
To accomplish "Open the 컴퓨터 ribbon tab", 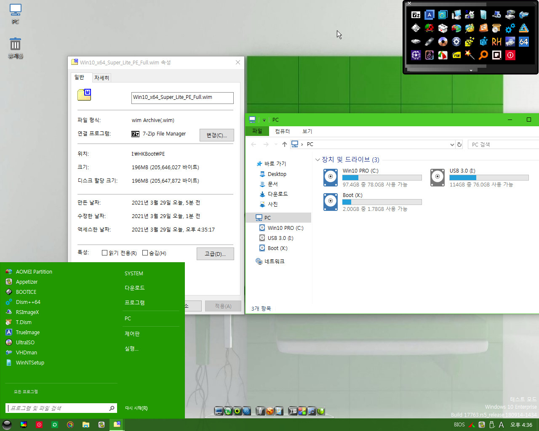I will coord(282,131).
